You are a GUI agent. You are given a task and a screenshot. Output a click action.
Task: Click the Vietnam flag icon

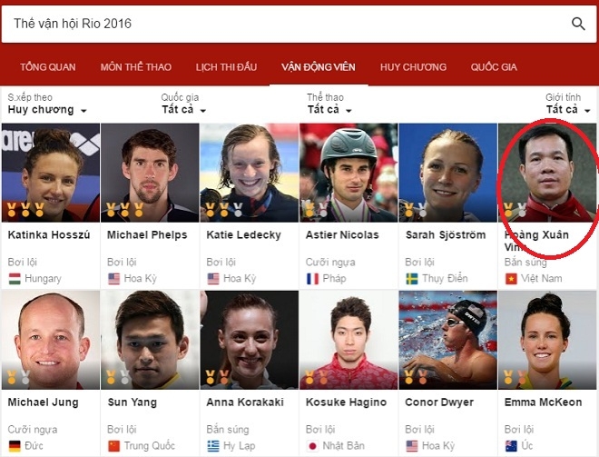511,278
